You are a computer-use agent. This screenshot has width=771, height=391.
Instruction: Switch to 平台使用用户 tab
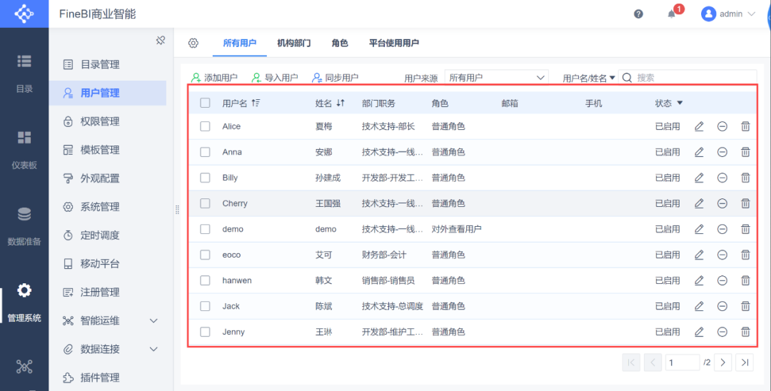(394, 44)
